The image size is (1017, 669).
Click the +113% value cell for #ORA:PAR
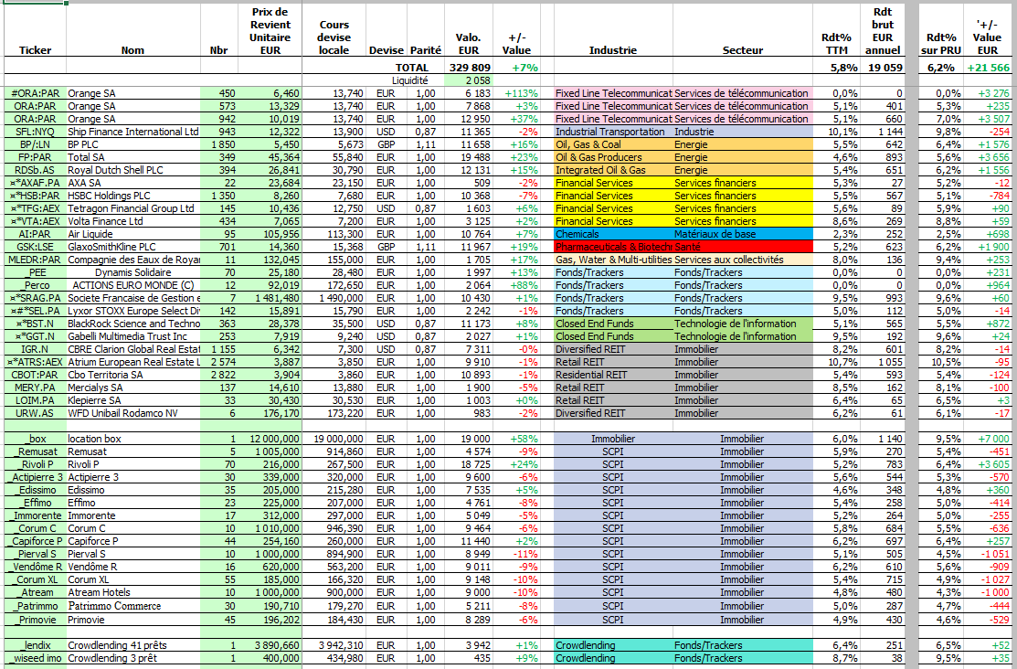point(516,93)
